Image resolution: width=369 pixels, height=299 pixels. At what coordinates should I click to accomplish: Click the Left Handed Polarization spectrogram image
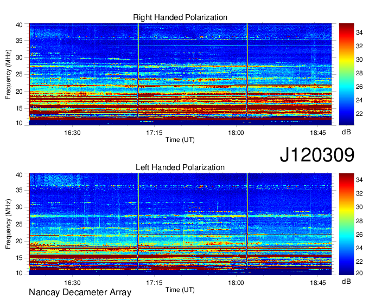pos(180,224)
